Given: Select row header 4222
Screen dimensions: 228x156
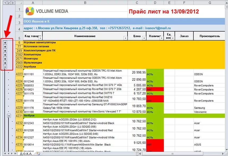Looking at the screenshot, I should 19,67.
